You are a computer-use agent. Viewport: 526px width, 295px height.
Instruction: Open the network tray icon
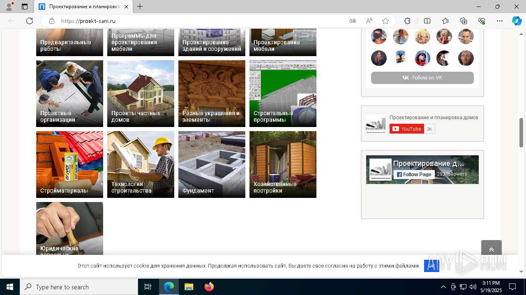click(463, 287)
